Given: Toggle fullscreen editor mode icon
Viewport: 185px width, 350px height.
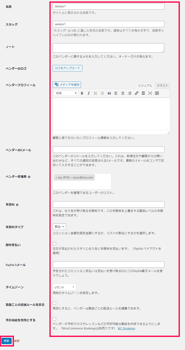Looking at the screenshot, I should 150,93.
